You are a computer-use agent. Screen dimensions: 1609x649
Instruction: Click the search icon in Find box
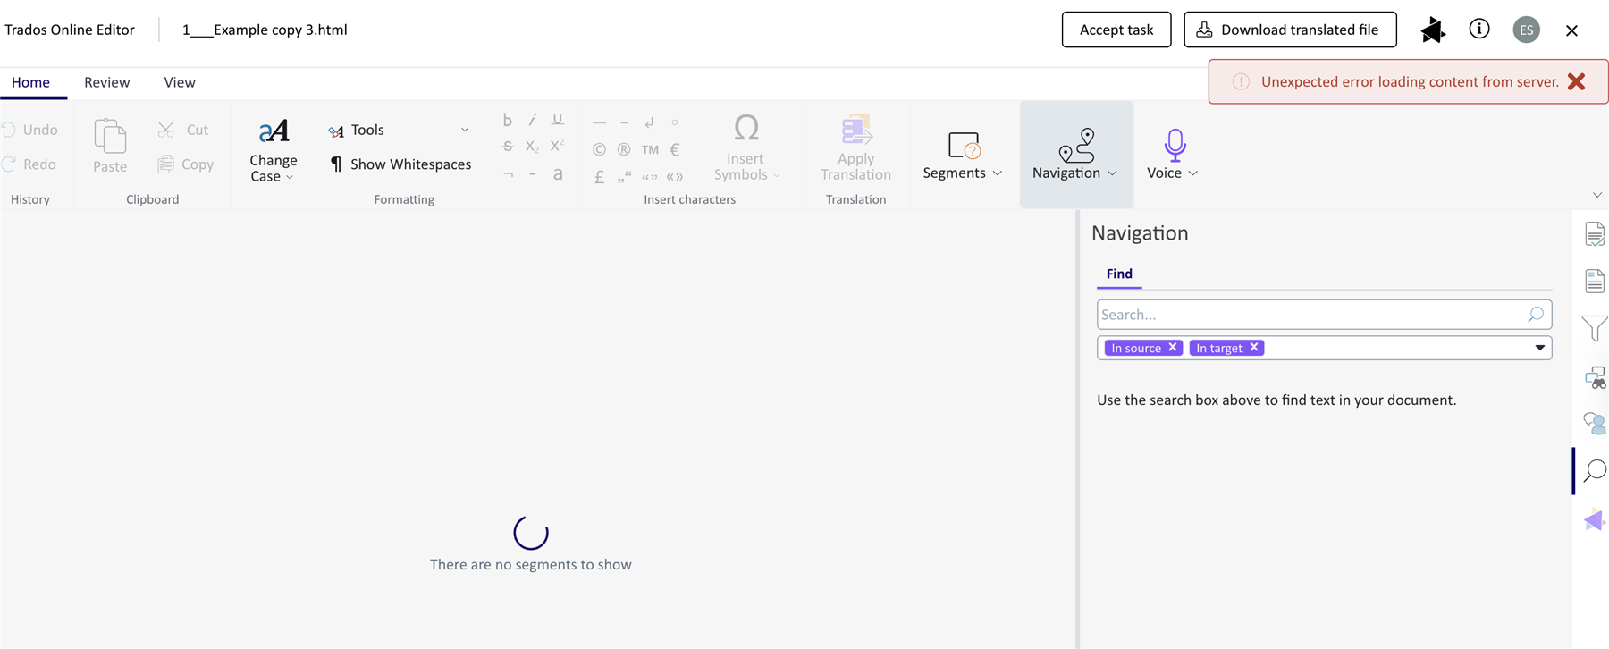pyautogui.click(x=1535, y=315)
